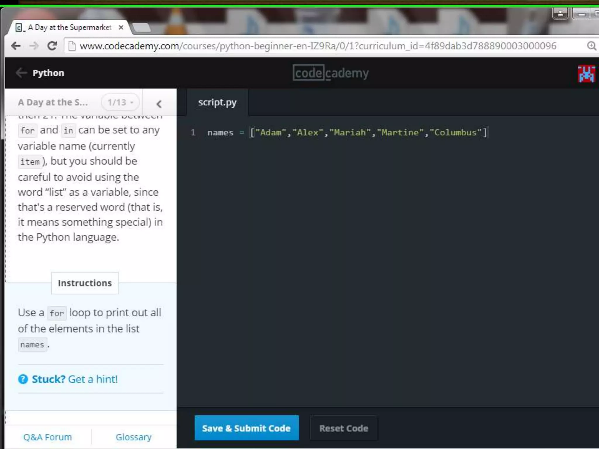Expand the 'A Day at the S...' title
Image resolution: width=599 pixels, height=449 pixels.
[x=53, y=102]
